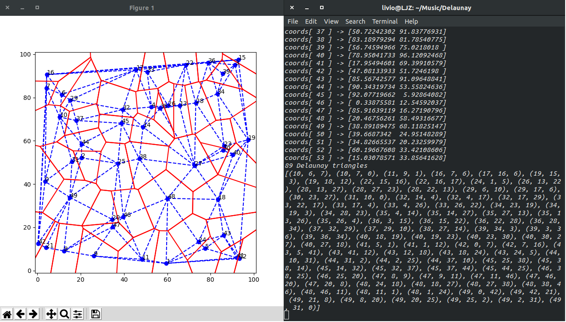
Task: Activate the Zoom to rectangle tool
Action: [64, 314]
